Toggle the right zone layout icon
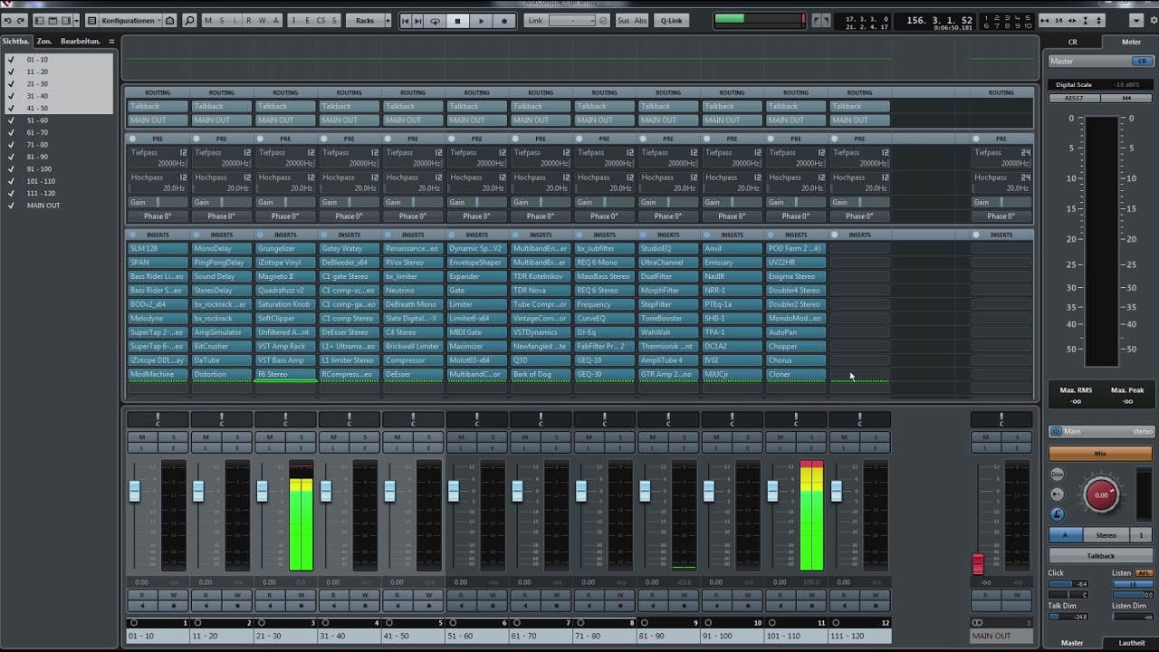 click(x=67, y=20)
